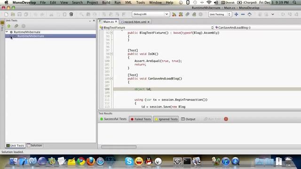
Task: Click the Run Test button
Action: [212, 119]
